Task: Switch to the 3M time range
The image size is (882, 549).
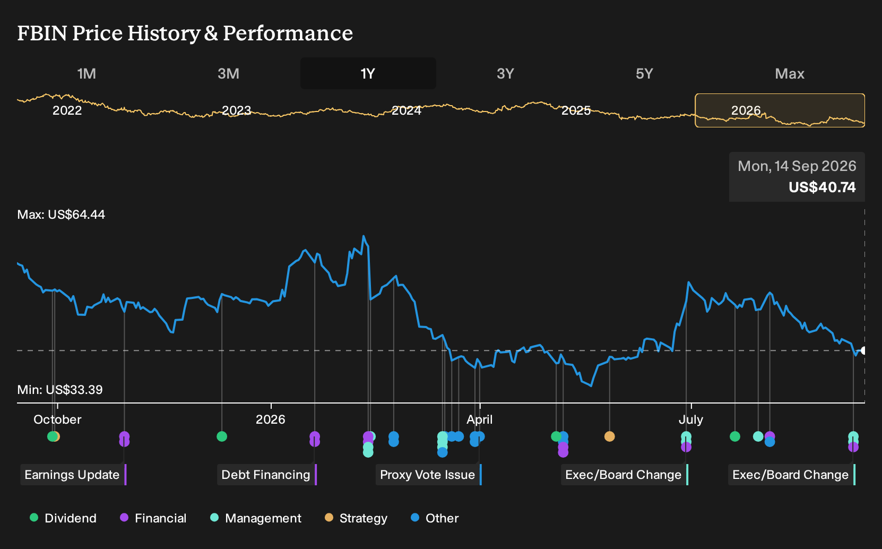Action: pos(228,73)
